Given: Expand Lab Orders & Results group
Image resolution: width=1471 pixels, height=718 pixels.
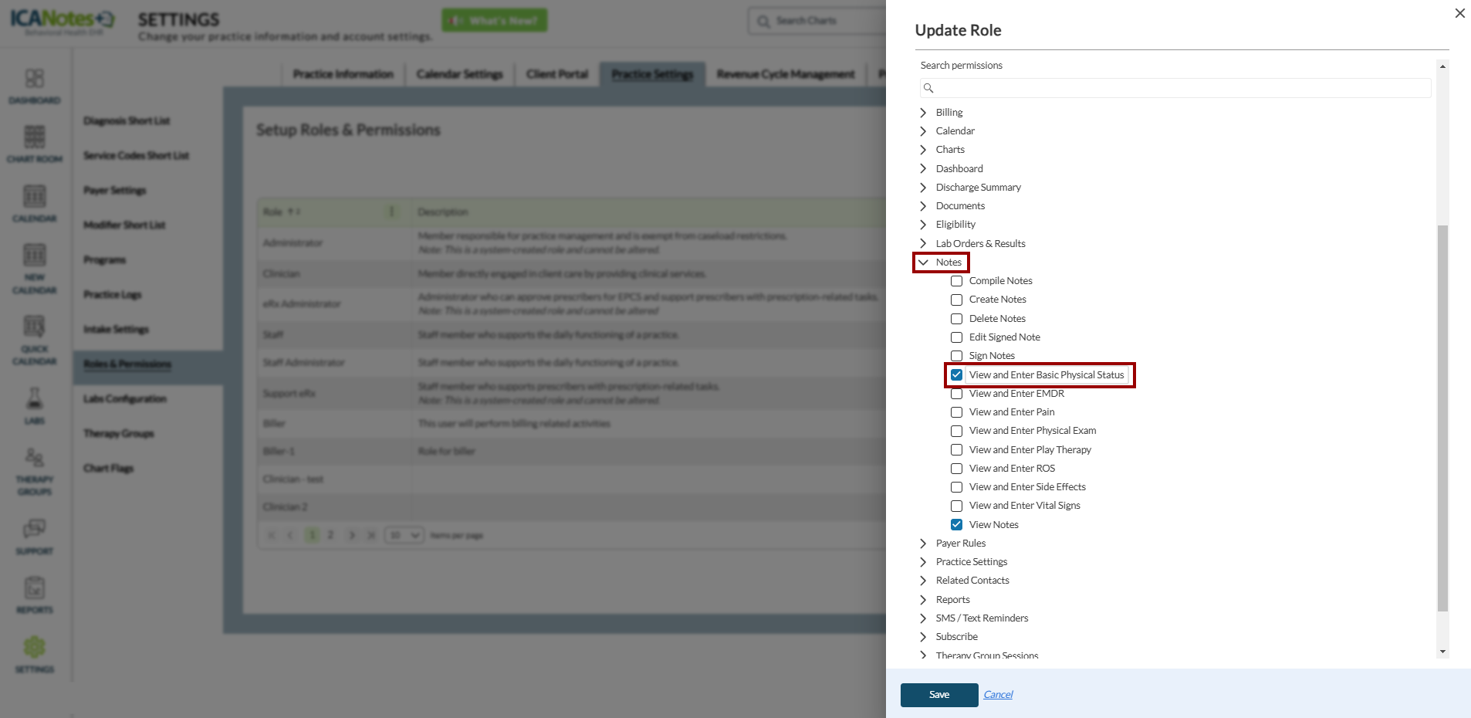Looking at the screenshot, I should point(923,244).
